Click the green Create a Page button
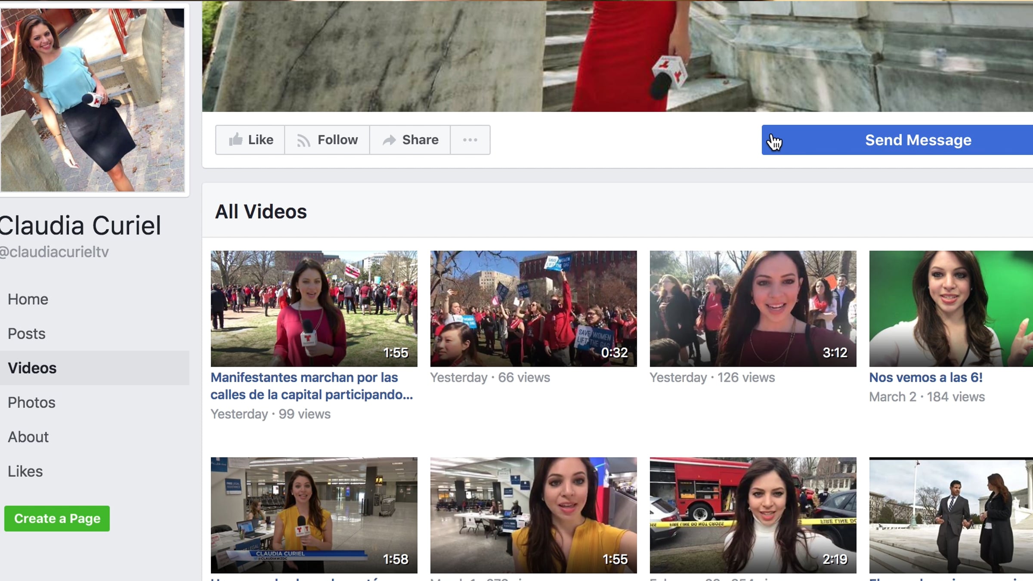The image size is (1033, 581). point(57,519)
